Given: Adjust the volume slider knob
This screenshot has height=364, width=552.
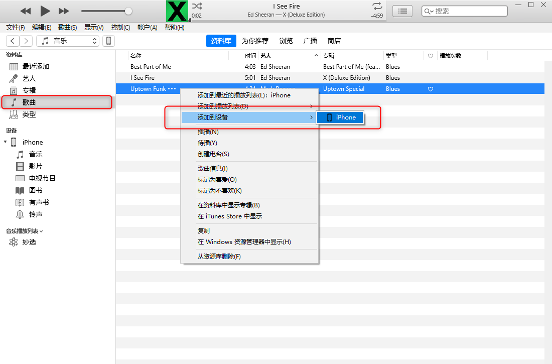Looking at the screenshot, I should (x=128, y=11).
